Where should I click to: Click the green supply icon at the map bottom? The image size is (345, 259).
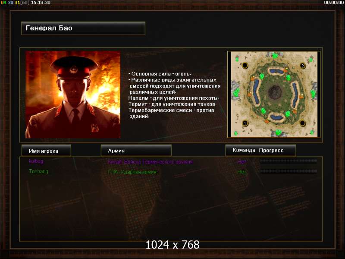point(278,133)
